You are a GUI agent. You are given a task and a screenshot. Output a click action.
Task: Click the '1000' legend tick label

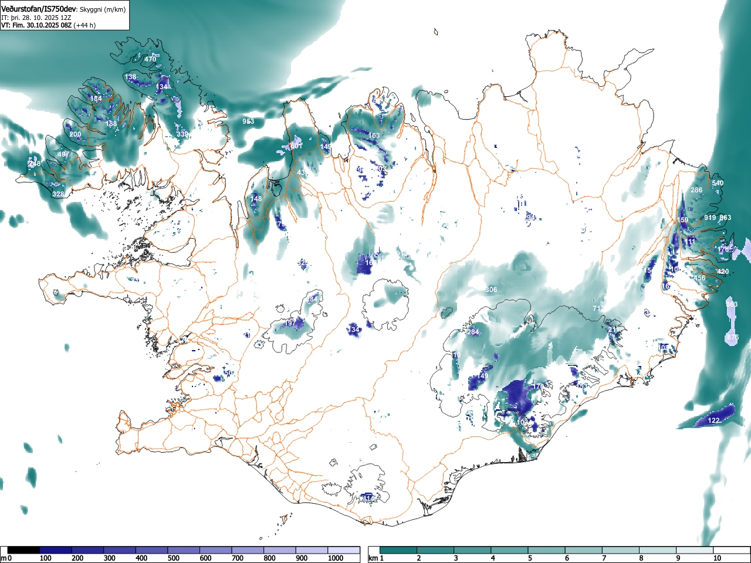point(336,558)
